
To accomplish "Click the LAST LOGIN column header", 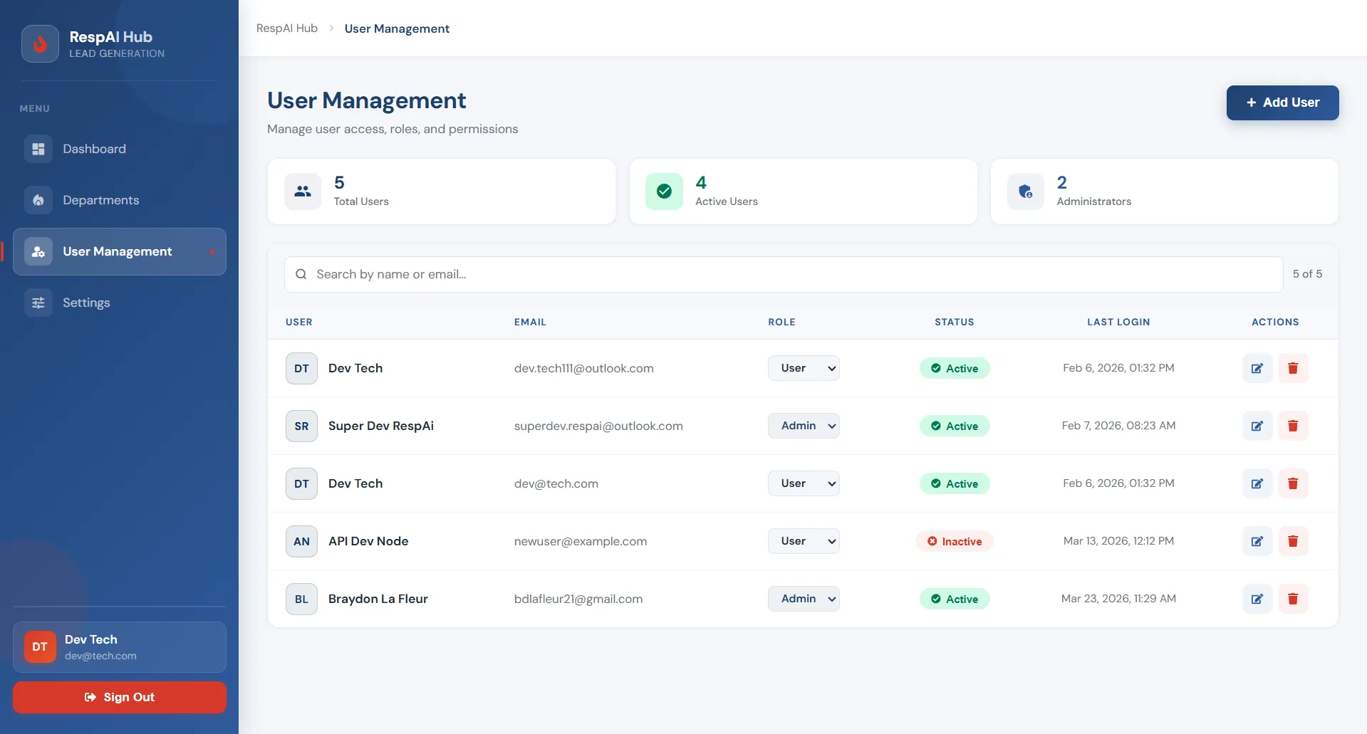I will click(x=1118, y=322).
